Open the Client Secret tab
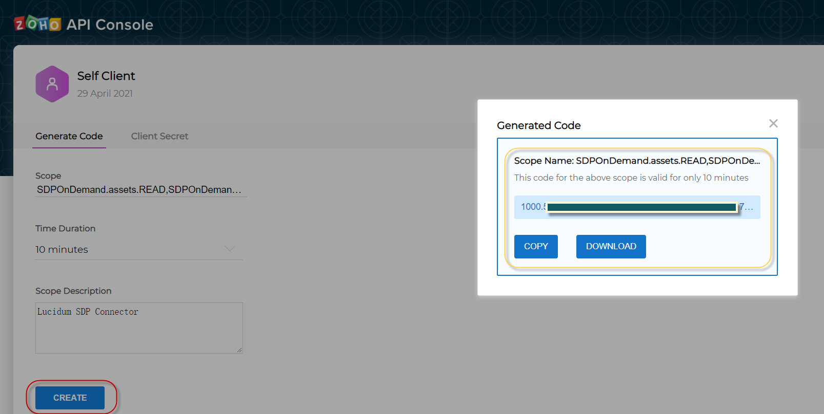 tap(159, 136)
